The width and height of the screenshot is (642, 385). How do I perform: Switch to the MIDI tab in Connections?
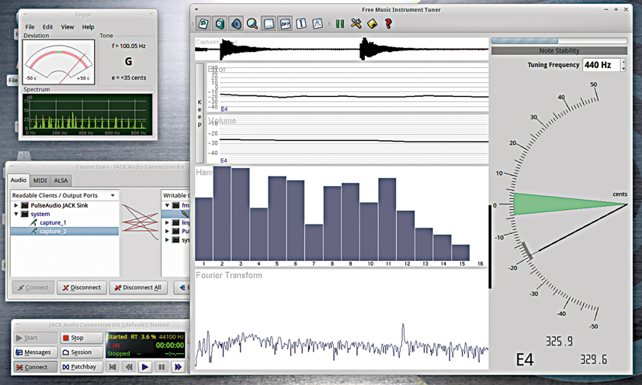[x=40, y=180]
